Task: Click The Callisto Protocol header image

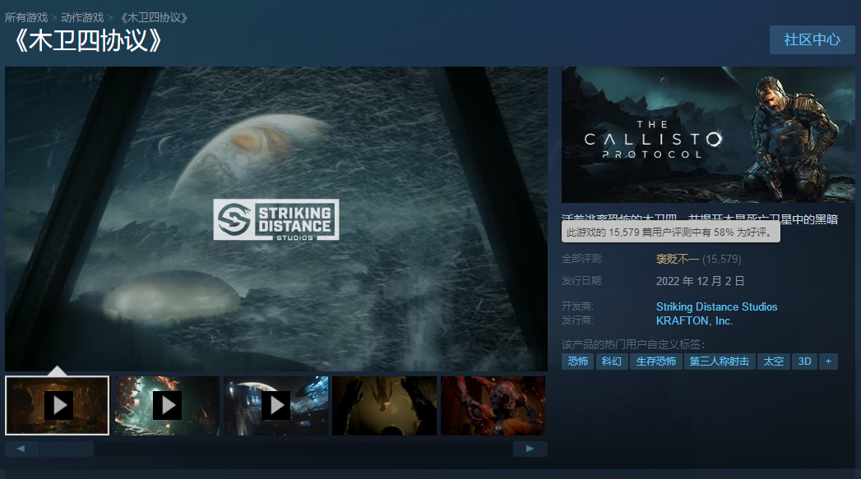Action: [708, 135]
